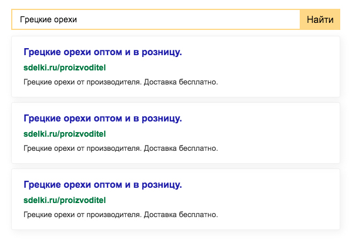Image resolution: width=352 pixels, height=240 pixels.
Task: Click 'Доставка бесплатно' in the third result's description
Action: 181,215
